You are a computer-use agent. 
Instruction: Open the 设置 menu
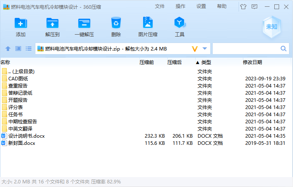(201, 6)
